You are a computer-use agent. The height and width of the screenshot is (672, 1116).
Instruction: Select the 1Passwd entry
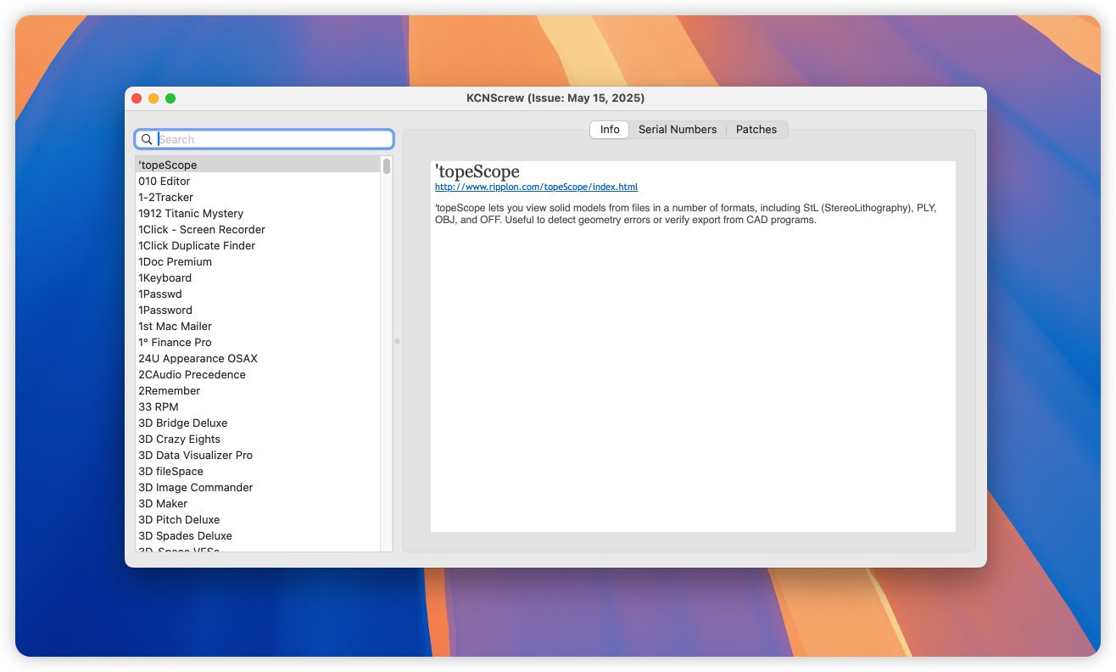click(x=259, y=294)
